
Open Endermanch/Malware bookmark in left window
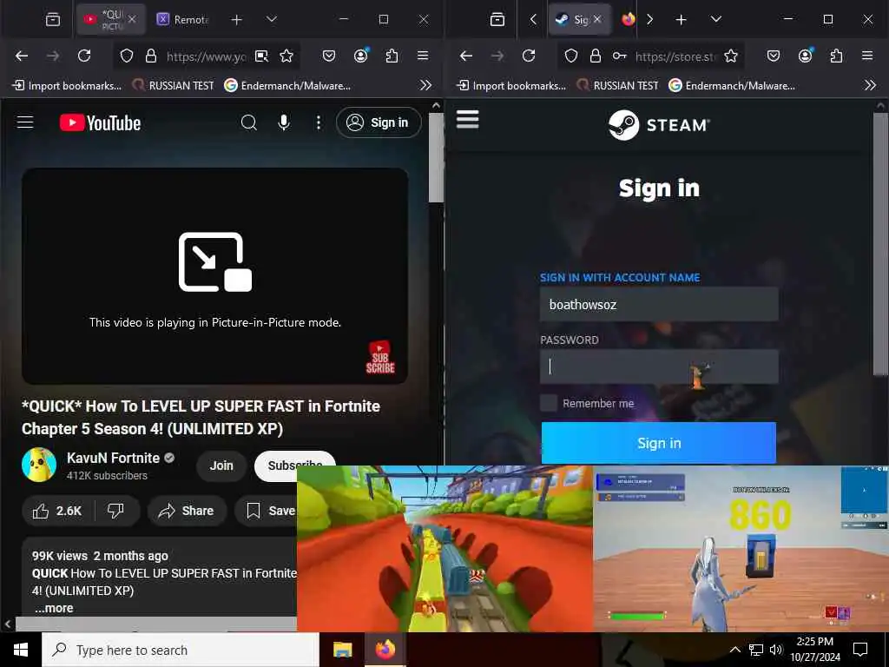tap(287, 86)
